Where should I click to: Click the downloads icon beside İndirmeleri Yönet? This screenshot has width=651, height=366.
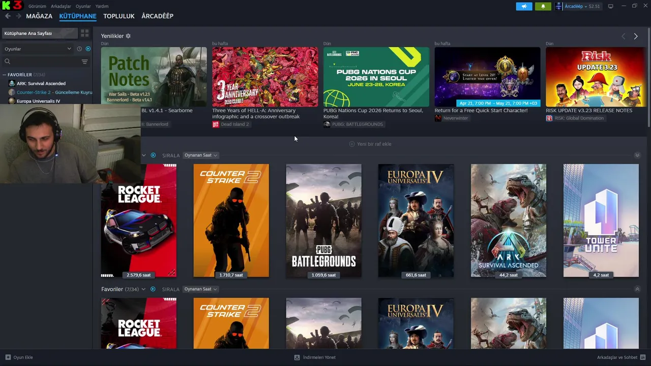(x=297, y=357)
